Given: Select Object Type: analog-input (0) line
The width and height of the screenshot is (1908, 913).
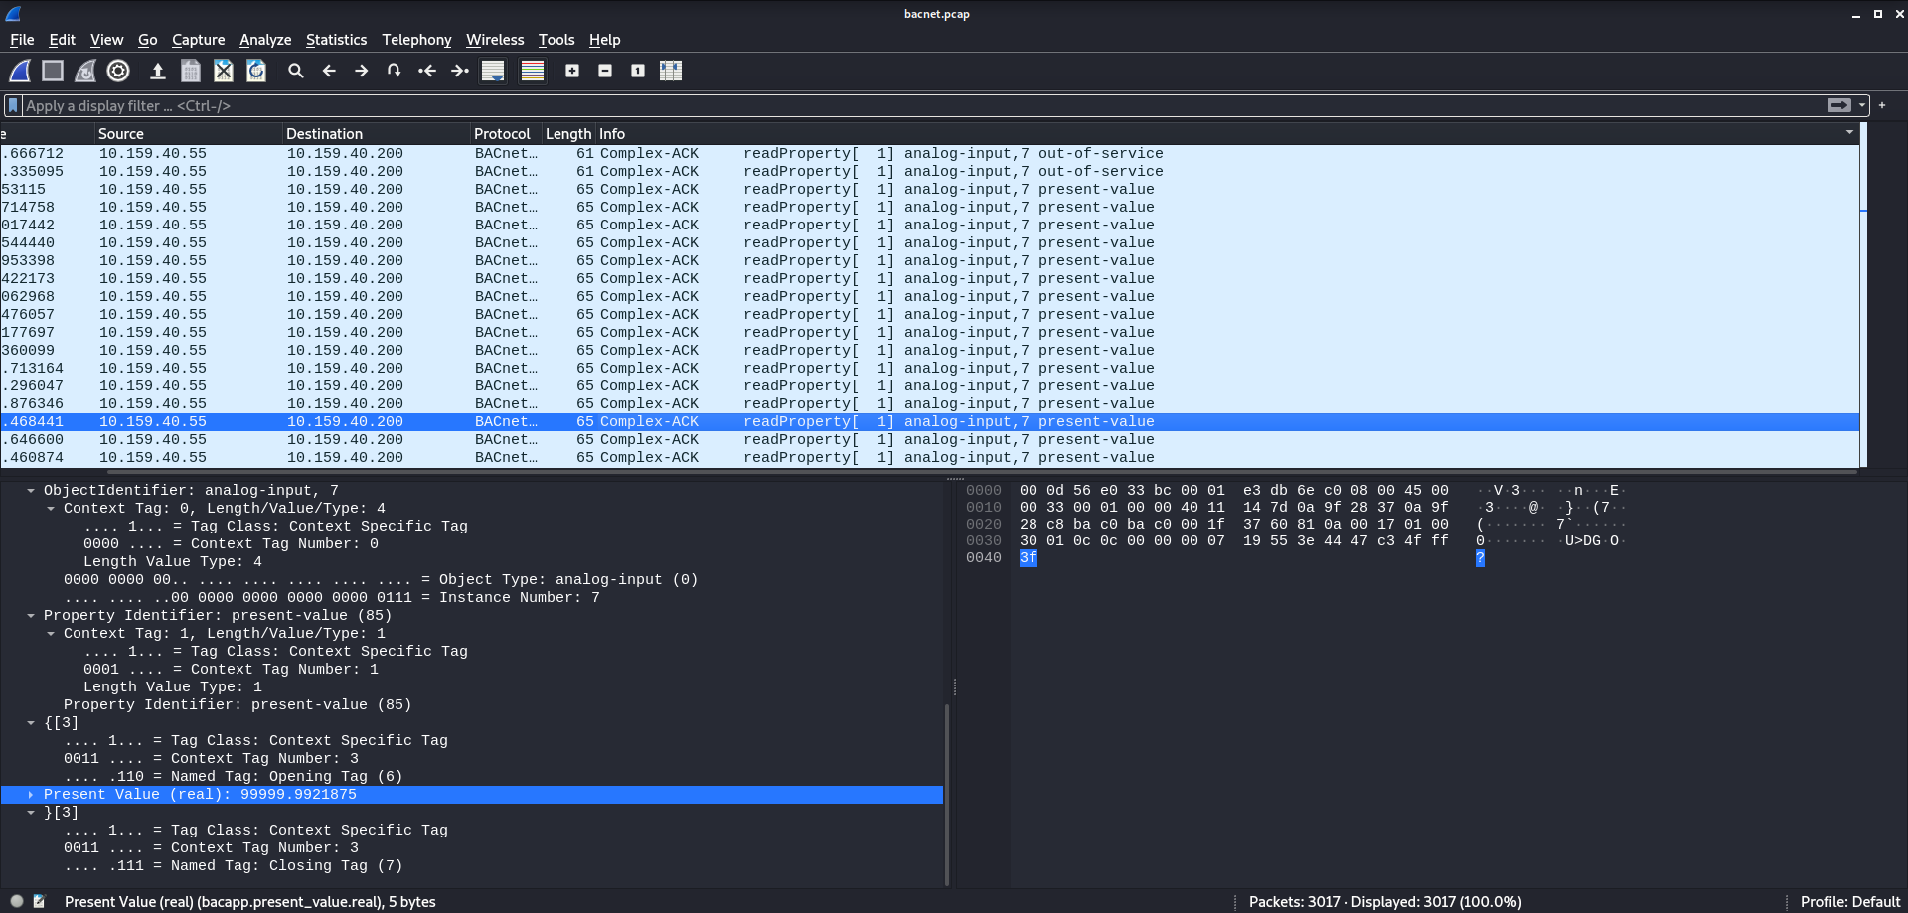Looking at the screenshot, I should tap(381, 579).
